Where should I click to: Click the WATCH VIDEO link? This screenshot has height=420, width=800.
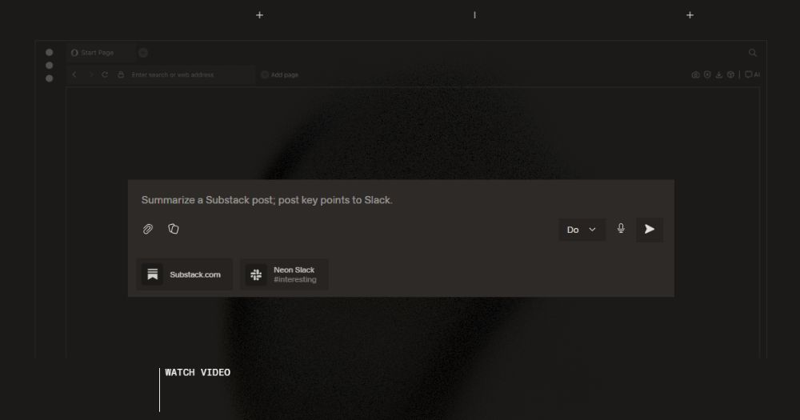(198, 373)
